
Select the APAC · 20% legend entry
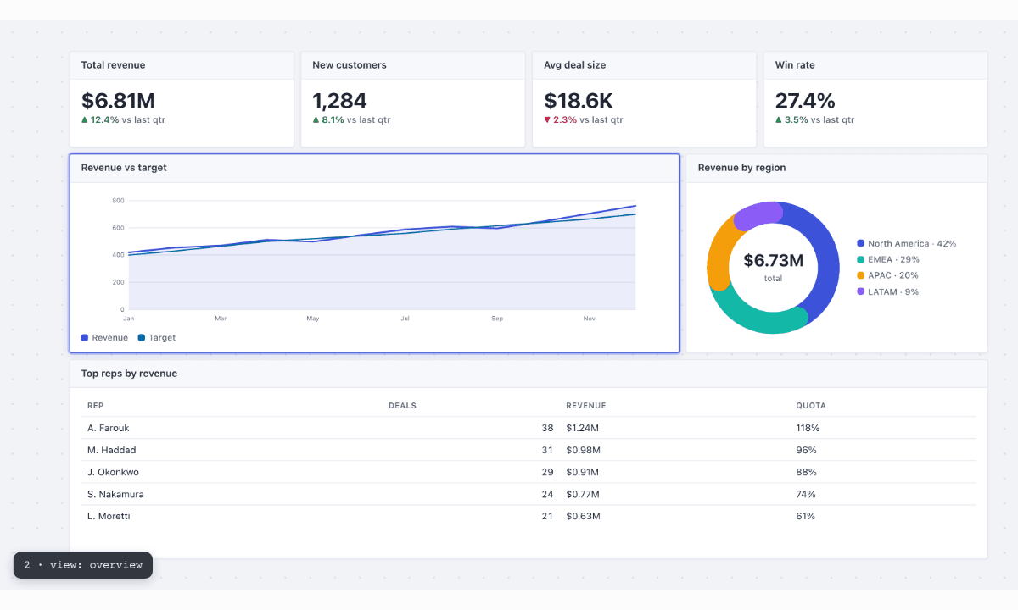pyautogui.click(x=887, y=275)
